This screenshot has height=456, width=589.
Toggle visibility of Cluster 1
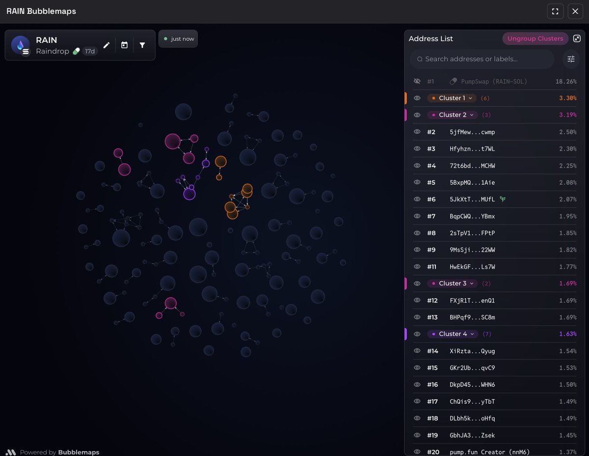click(x=417, y=98)
